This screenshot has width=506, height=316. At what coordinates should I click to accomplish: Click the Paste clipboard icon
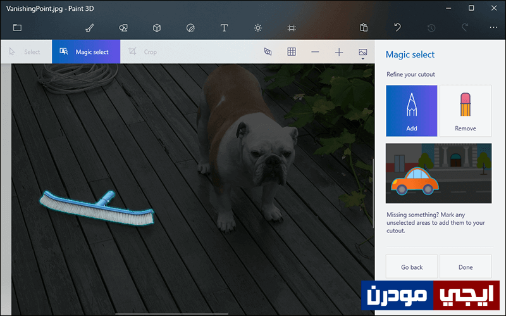tap(364, 27)
